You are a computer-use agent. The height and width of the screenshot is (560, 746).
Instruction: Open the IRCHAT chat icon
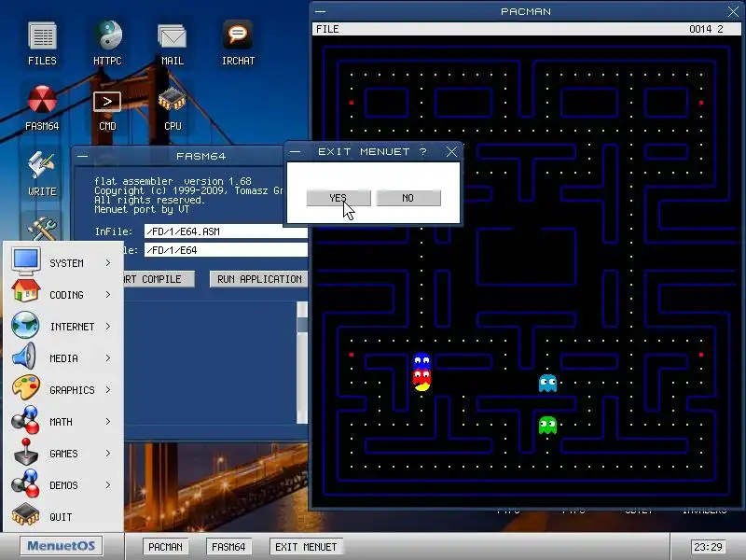pos(238,35)
